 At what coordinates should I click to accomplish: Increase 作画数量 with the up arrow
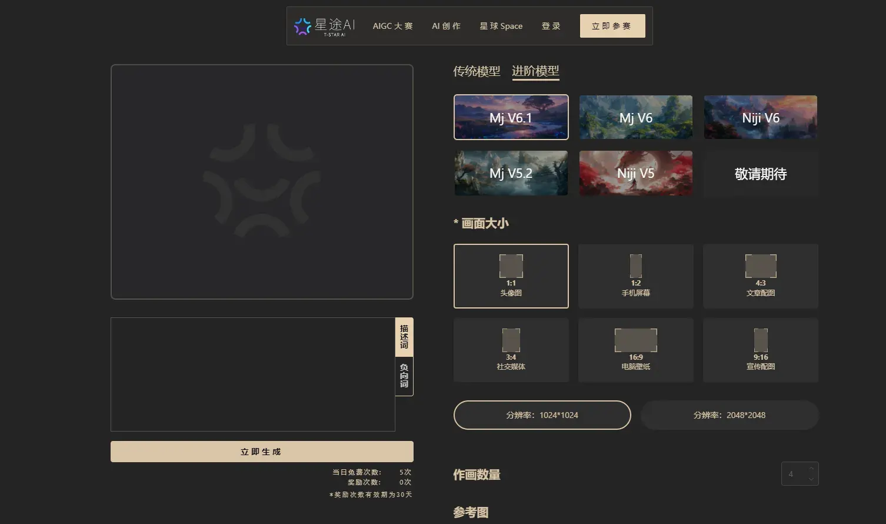click(811, 469)
